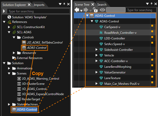The height and width of the screenshot is (116, 158).
Task: Click the Scene Tree root ADAS-Control icon
Action: (92, 15)
